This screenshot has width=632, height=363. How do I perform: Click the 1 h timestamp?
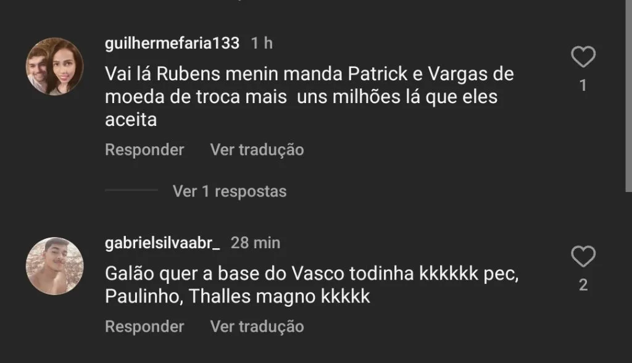point(262,43)
